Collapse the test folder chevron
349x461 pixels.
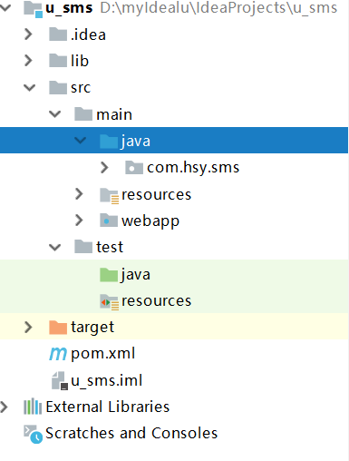click(54, 247)
